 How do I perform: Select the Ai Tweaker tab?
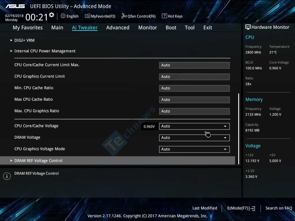(85, 28)
